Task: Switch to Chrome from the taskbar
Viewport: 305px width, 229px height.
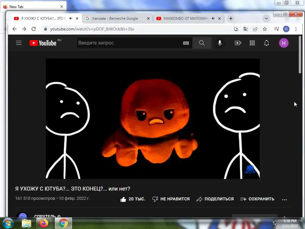Action: tap(63, 223)
